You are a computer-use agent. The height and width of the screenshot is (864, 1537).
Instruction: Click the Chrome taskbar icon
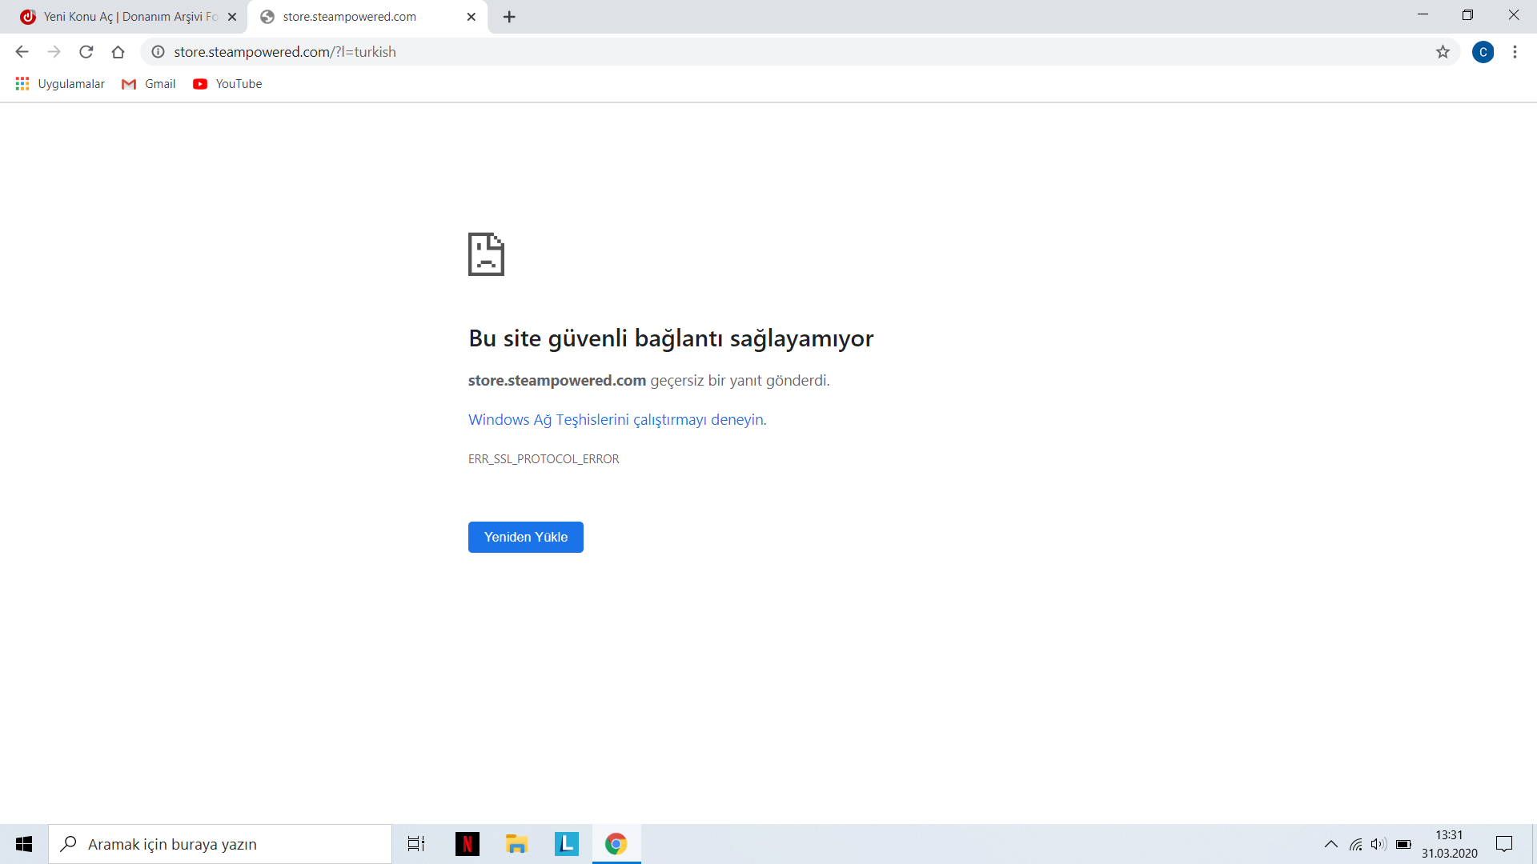[x=616, y=844]
